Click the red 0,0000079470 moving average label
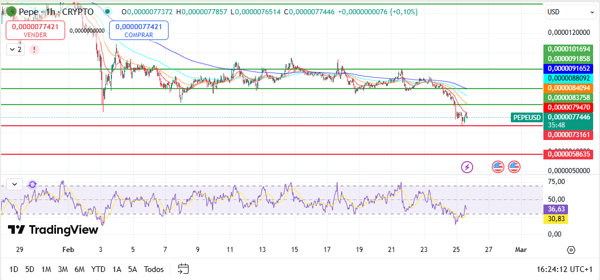Image resolution: width=600 pixels, height=280 pixels. pyautogui.click(x=569, y=107)
